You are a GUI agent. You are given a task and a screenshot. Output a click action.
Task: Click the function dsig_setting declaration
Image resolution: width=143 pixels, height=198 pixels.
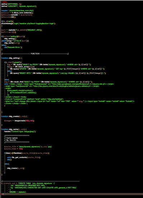(12, 58)
